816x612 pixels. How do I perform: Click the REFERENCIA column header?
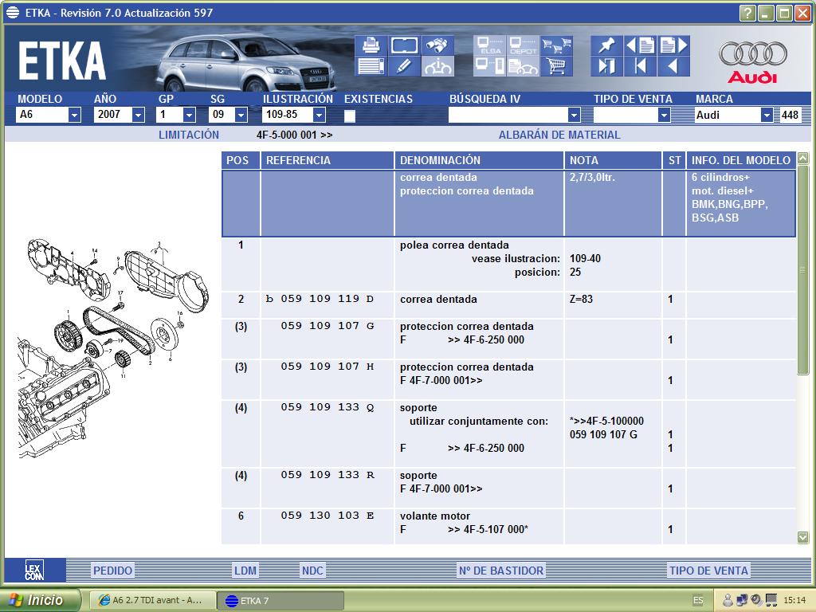click(x=328, y=160)
